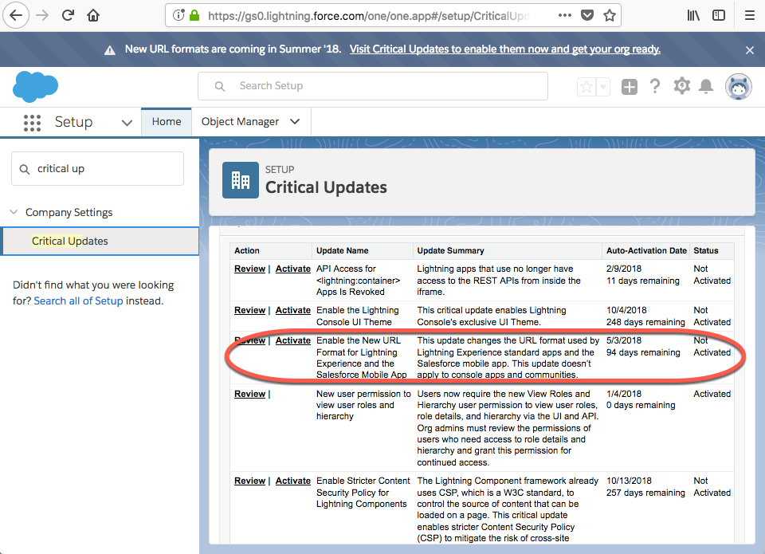Click the warning triangle icon in banner
The image size is (765, 554).
click(110, 49)
